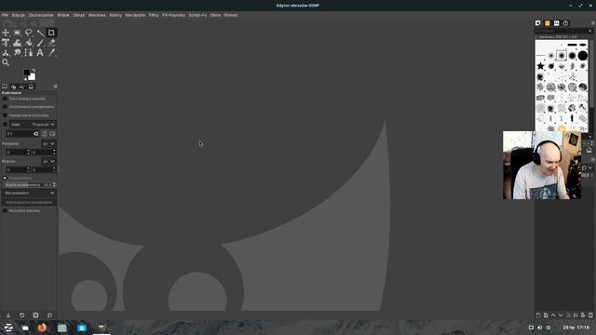
Task: Select the Clone stamp tool
Action: (x=6, y=53)
